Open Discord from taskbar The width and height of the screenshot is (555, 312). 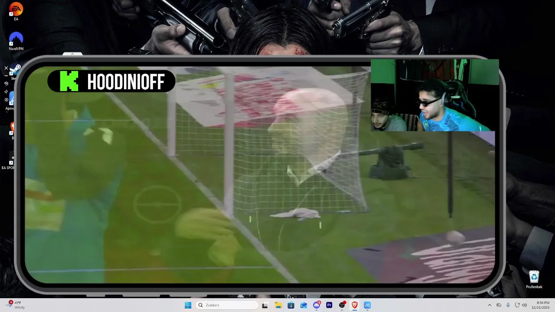(317, 305)
